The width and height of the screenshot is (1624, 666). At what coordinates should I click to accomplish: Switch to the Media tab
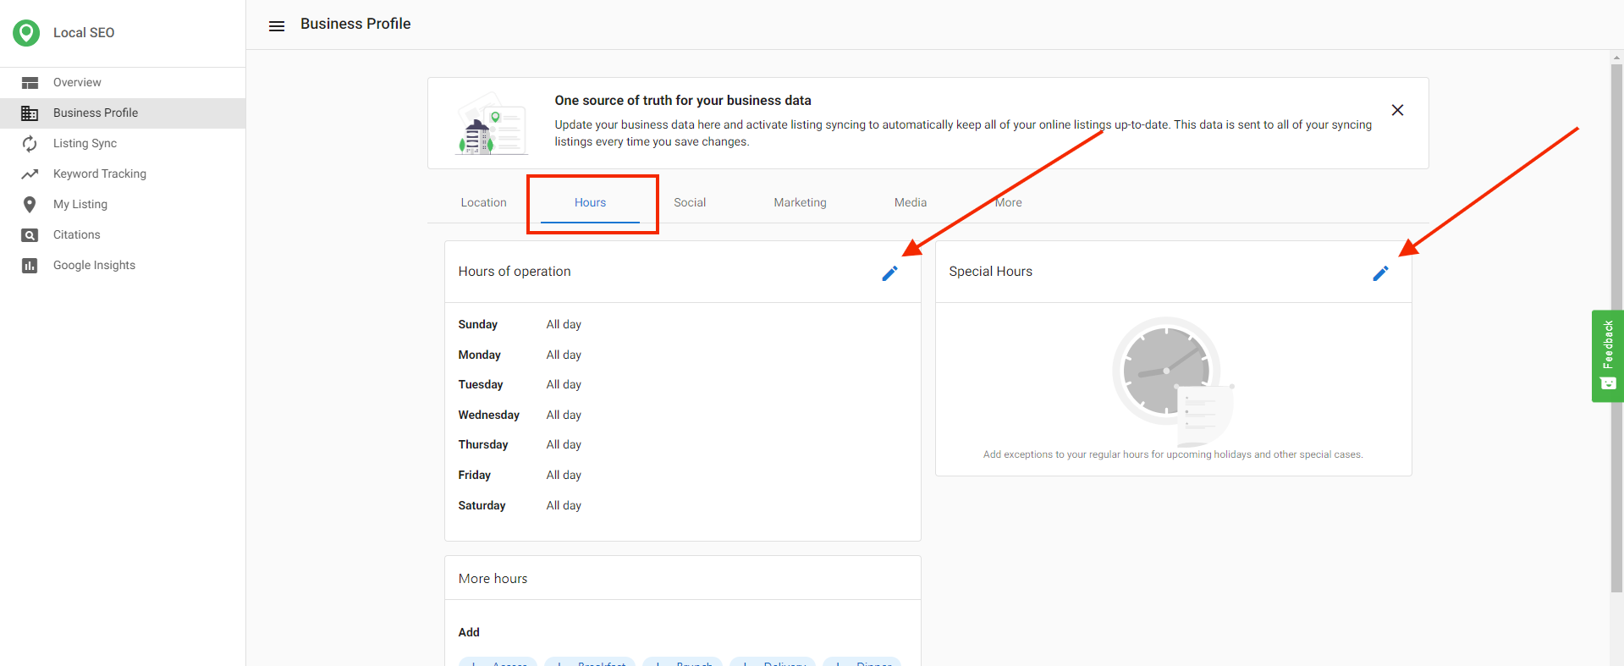pyautogui.click(x=910, y=203)
